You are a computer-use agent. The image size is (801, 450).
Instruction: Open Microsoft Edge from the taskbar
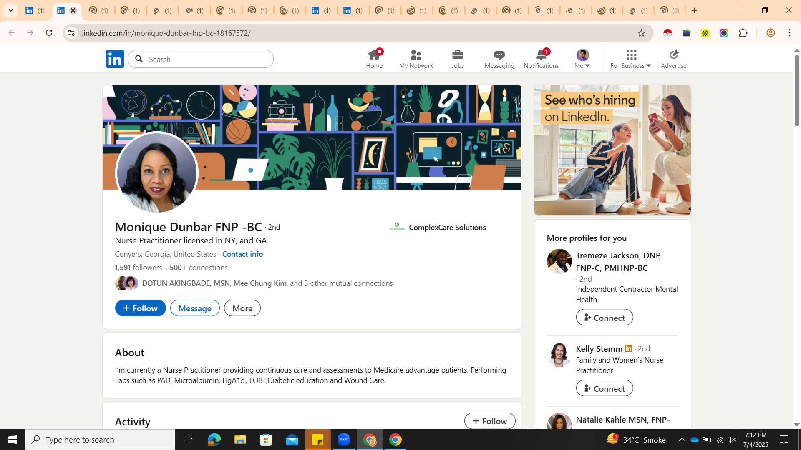[214, 440]
